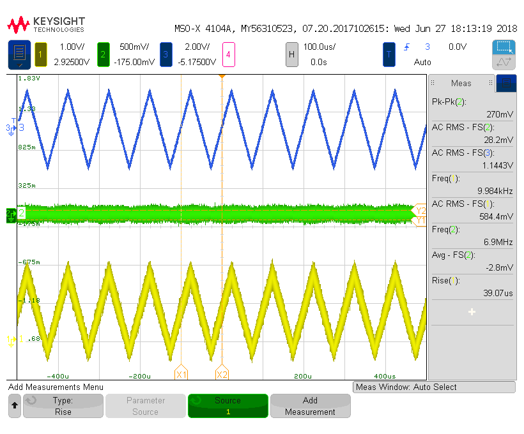
Task: Click the rising edge trigger icon
Action: pyautogui.click(x=407, y=47)
